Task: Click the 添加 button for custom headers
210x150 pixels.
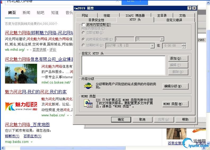Action: click(178, 58)
